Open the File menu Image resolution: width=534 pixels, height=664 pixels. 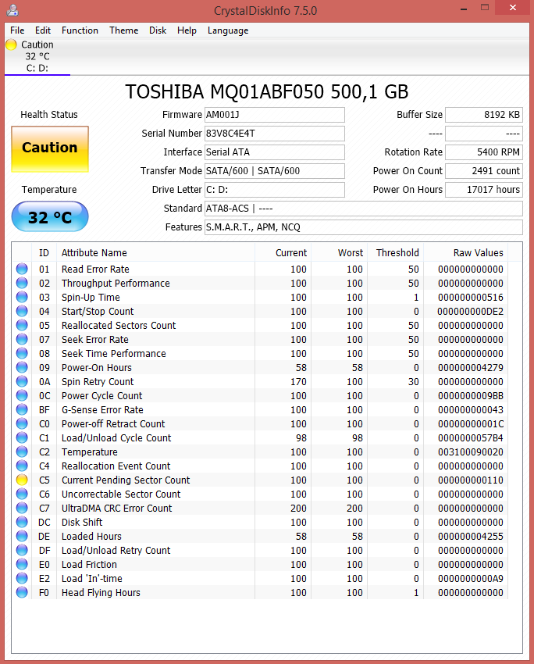(17, 30)
